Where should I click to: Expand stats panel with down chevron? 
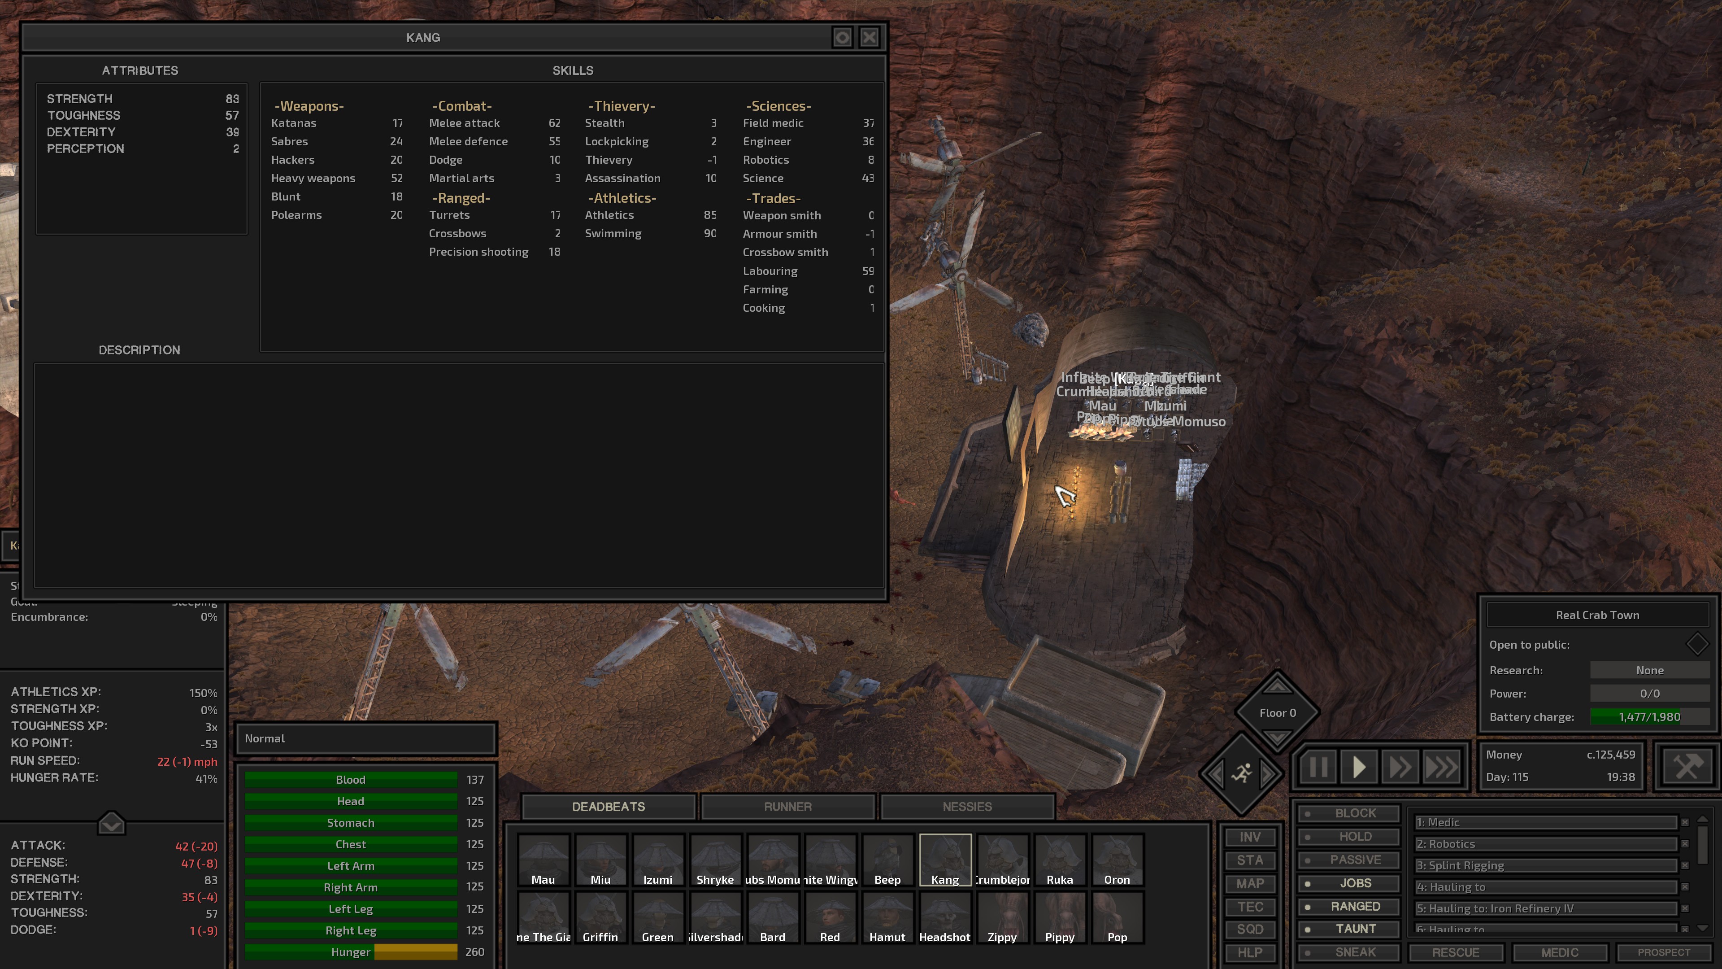(x=112, y=823)
